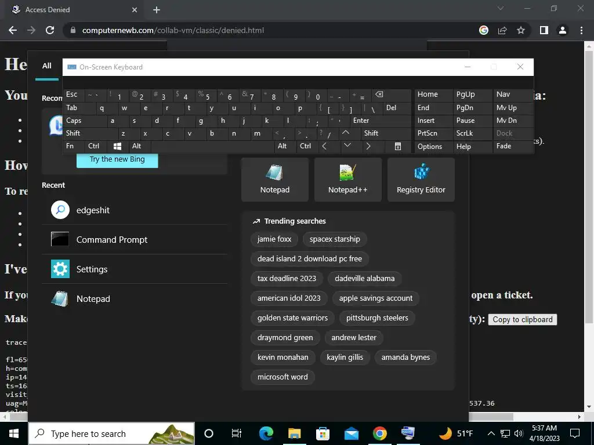Open Notepad from top apps tile
Image resolution: width=594 pixels, height=445 pixels.
coord(274,180)
